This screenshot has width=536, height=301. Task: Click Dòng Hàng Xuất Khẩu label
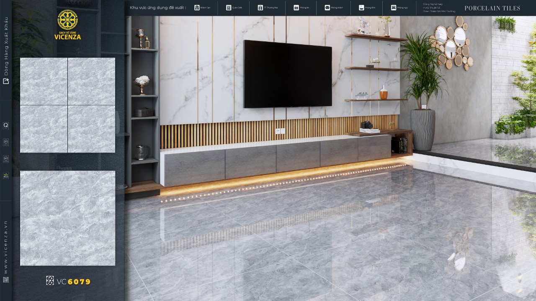click(x=6, y=46)
